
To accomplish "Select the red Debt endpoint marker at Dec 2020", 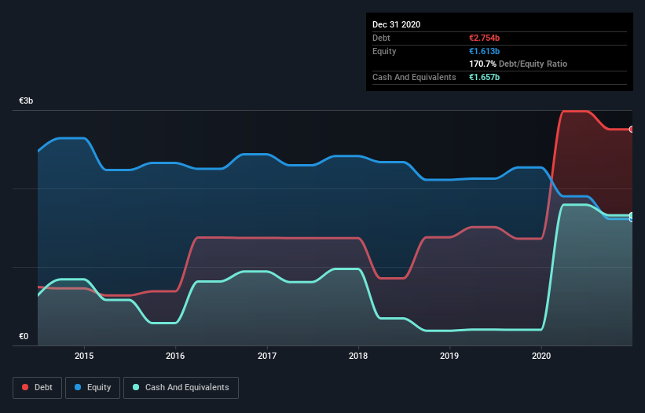I will click(632, 130).
